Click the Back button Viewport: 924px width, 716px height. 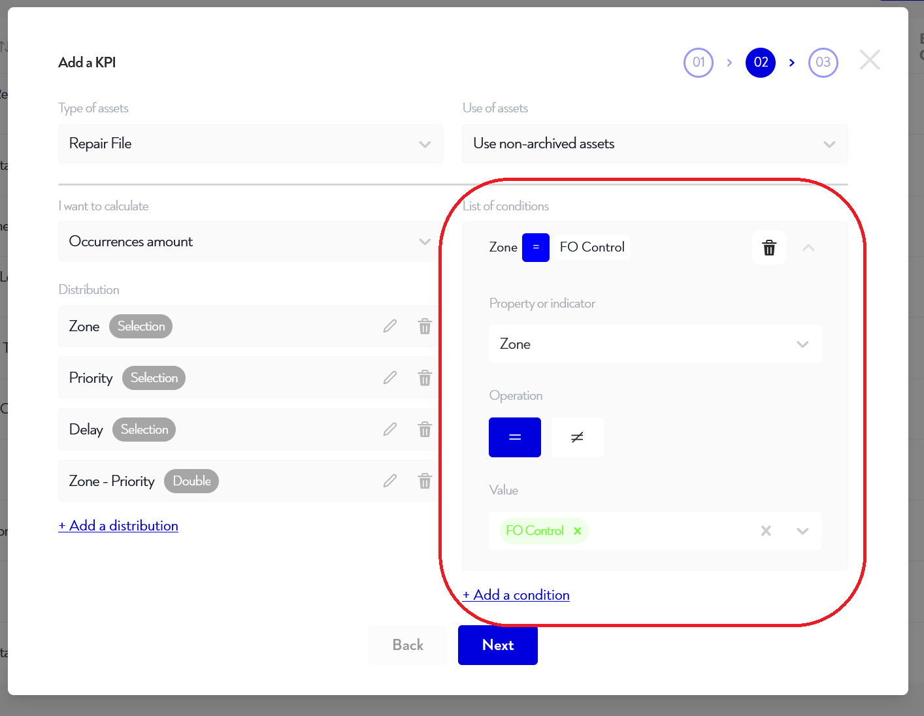[408, 645]
